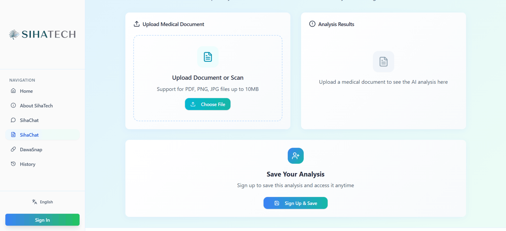Go to Home in the navigation
This screenshot has height=231, width=506.
click(x=26, y=91)
